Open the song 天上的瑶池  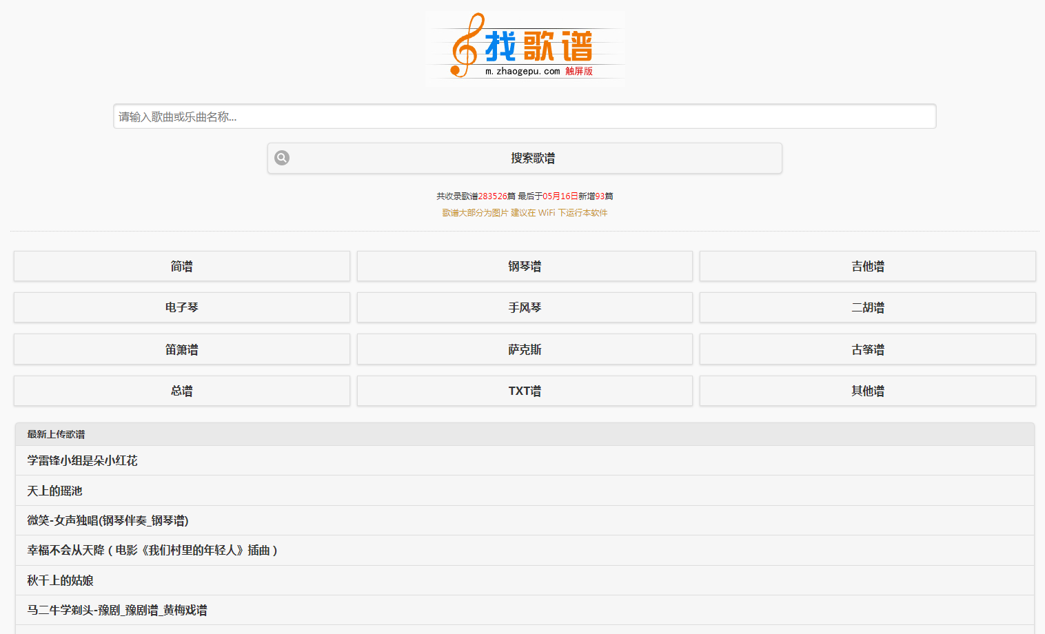coord(55,491)
